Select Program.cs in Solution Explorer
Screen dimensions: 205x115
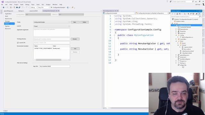pos(183,61)
